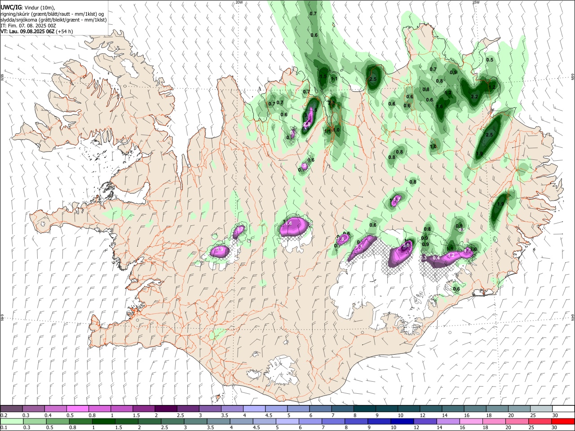The image size is (575, 431).
Task: Click the 'IT: Fim. 07. 08. 2025 00Z' line
Action: pos(28,26)
